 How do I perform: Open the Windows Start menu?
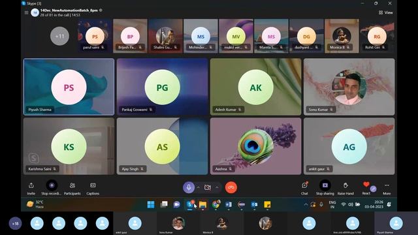click(x=151, y=204)
